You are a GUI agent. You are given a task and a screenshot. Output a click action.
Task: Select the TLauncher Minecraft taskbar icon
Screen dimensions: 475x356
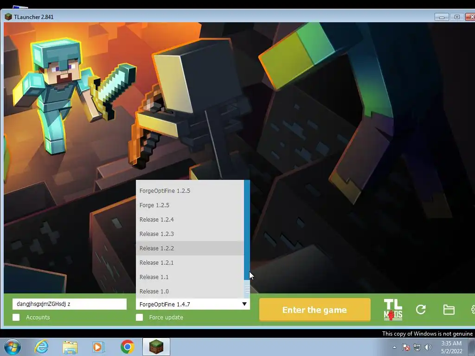click(156, 347)
